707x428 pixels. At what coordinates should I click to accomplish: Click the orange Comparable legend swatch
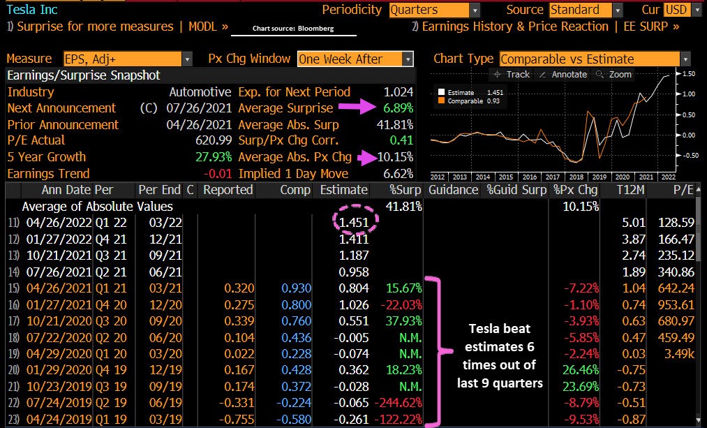pyautogui.click(x=441, y=102)
